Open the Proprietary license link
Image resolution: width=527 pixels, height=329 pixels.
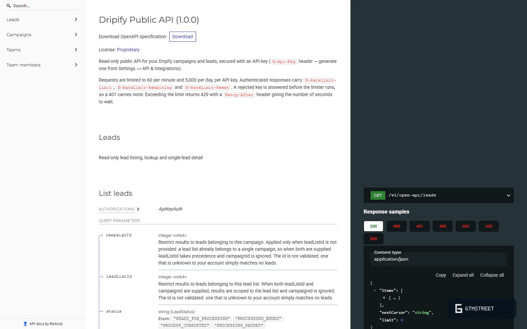(x=128, y=50)
